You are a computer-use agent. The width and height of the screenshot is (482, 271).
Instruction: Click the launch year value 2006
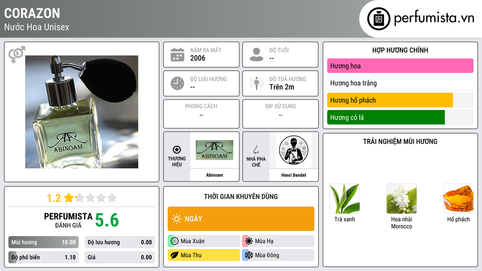[198, 58]
